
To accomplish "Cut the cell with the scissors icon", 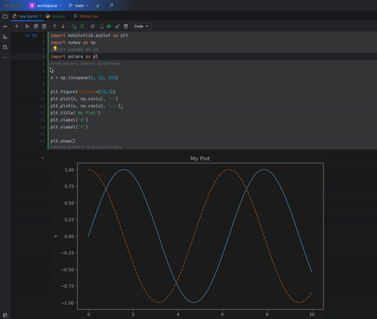I will point(27,26).
